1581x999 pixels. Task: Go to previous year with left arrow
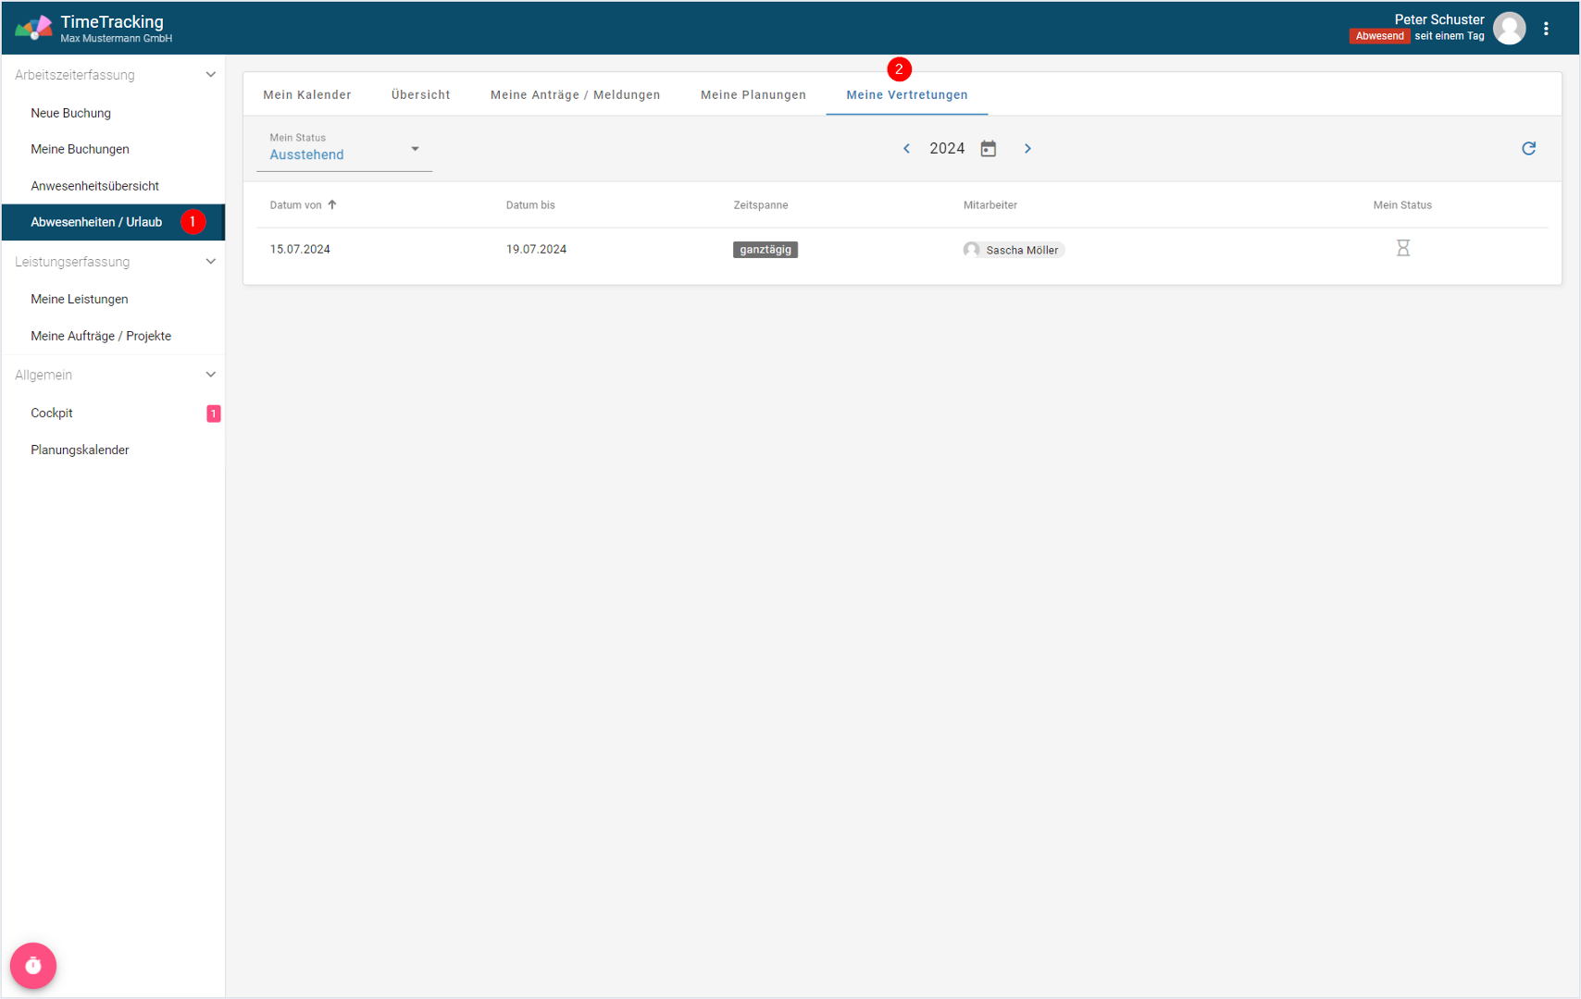click(x=906, y=149)
